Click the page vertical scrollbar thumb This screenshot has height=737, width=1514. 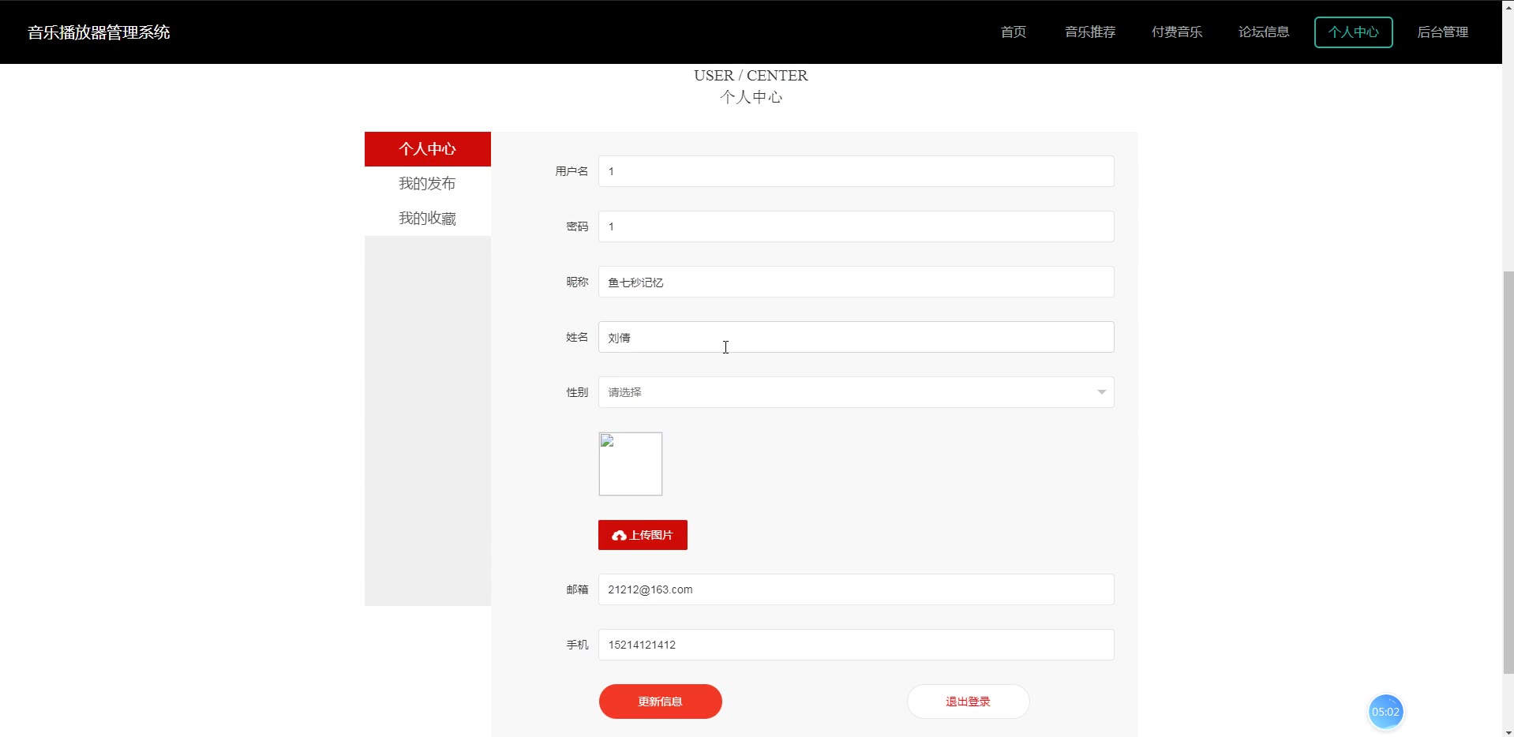1508,472
